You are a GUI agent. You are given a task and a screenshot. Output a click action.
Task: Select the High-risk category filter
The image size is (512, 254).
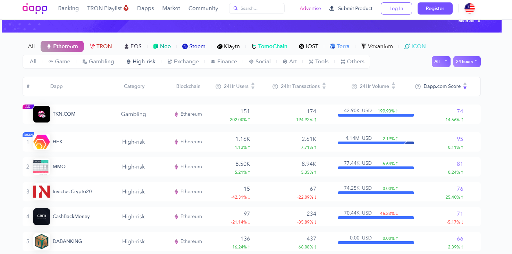point(141,62)
